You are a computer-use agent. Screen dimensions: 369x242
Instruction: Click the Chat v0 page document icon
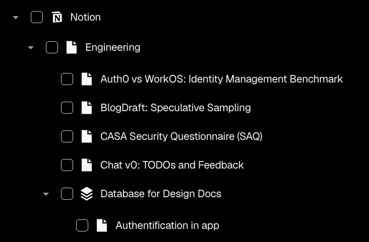[x=87, y=165]
